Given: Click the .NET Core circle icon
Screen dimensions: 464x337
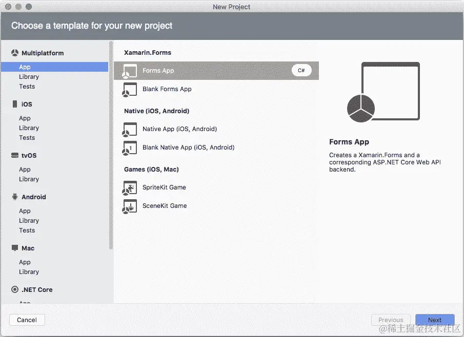Looking at the screenshot, I should [15, 289].
